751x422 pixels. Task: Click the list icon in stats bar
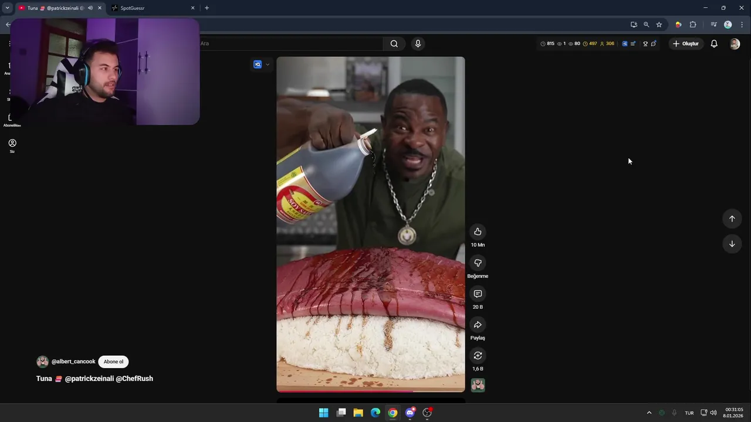pos(633,44)
